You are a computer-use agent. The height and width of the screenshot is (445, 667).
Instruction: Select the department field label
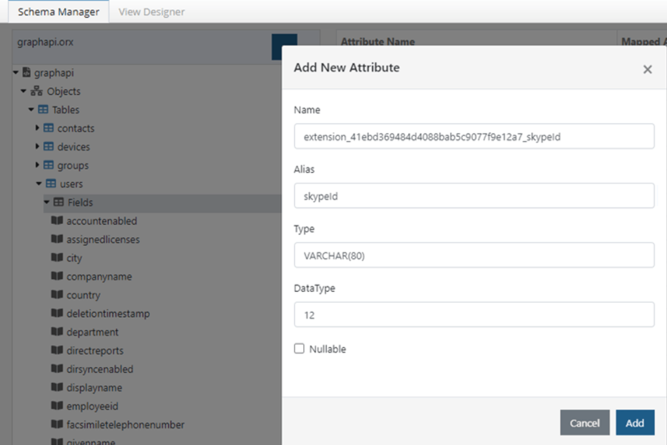pyautogui.click(x=92, y=332)
